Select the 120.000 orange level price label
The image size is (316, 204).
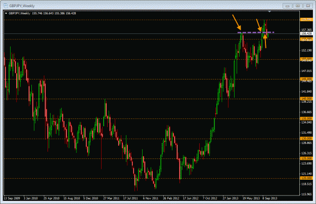pos(306,178)
